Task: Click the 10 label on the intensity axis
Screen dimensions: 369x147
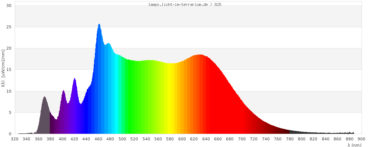Action: (x=9, y=91)
